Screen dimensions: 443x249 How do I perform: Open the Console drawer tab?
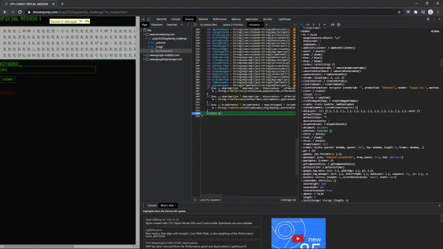point(152,205)
